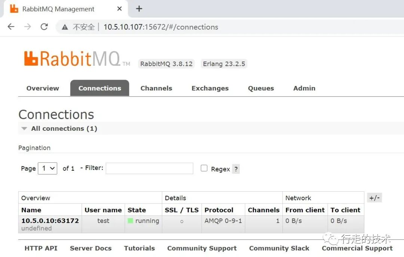Open the Channels tab

click(x=156, y=88)
